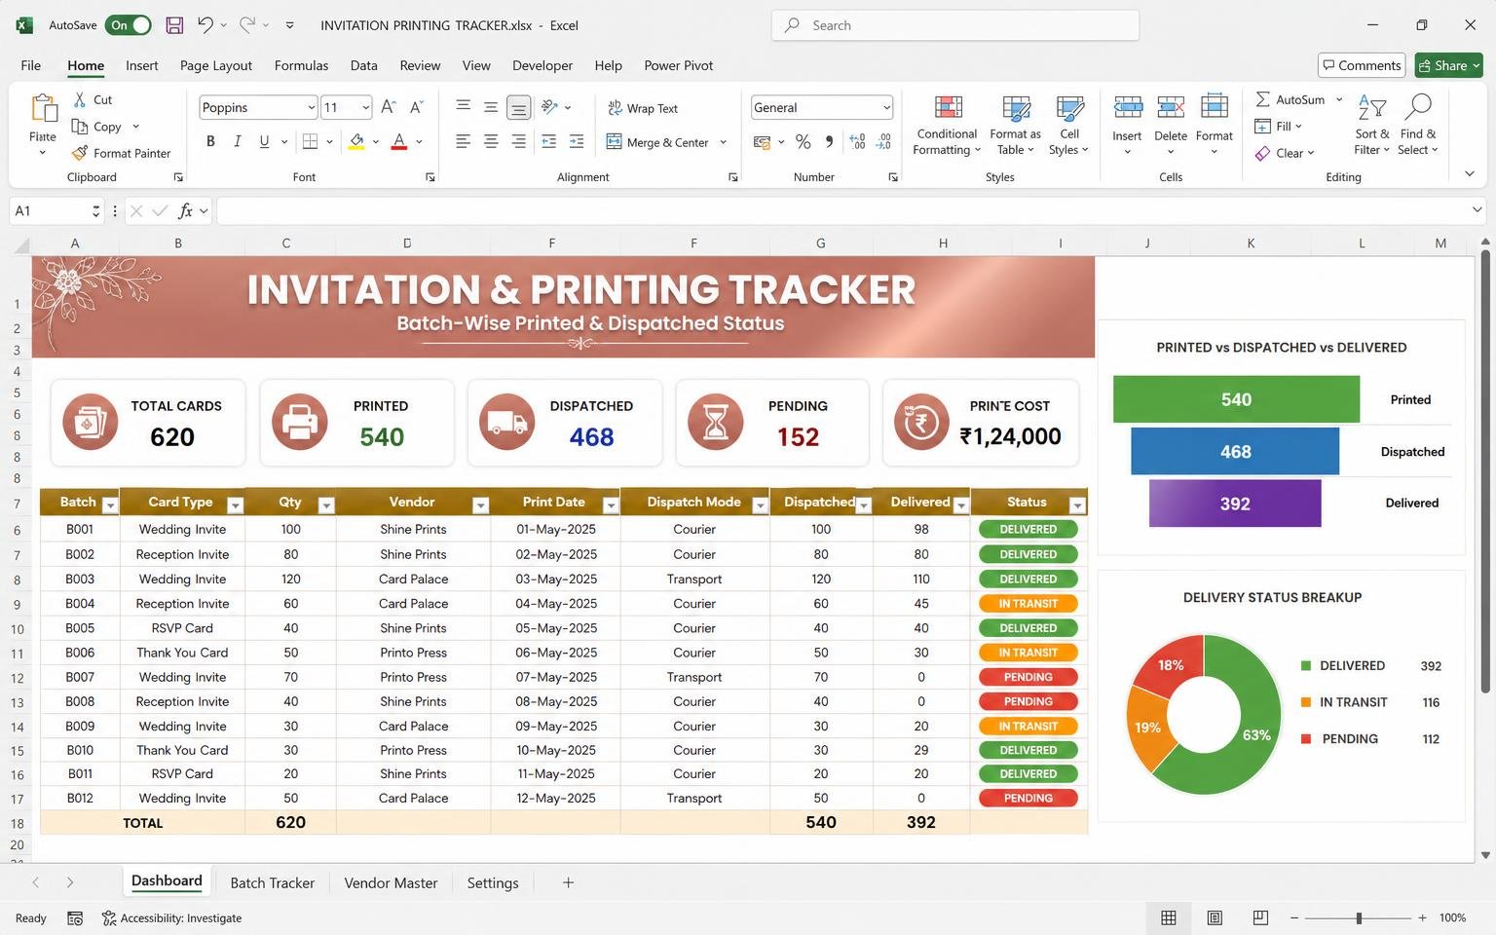
Task: Add a new sheet with plus button
Action: pos(568,882)
